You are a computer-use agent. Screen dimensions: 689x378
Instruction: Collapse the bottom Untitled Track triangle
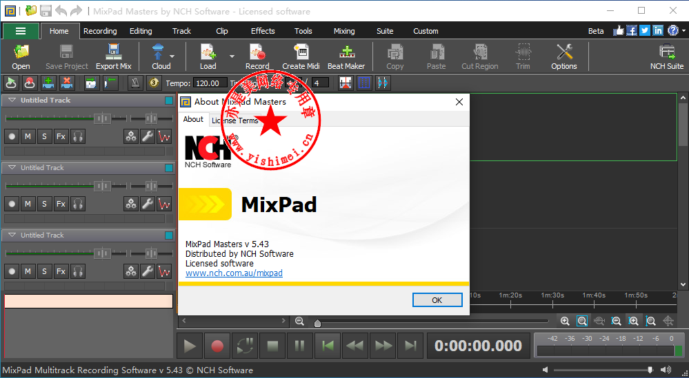(x=12, y=235)
